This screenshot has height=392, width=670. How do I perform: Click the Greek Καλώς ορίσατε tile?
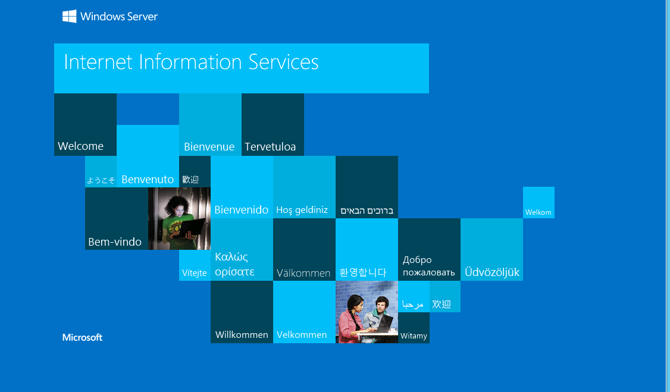pos(242,249)
